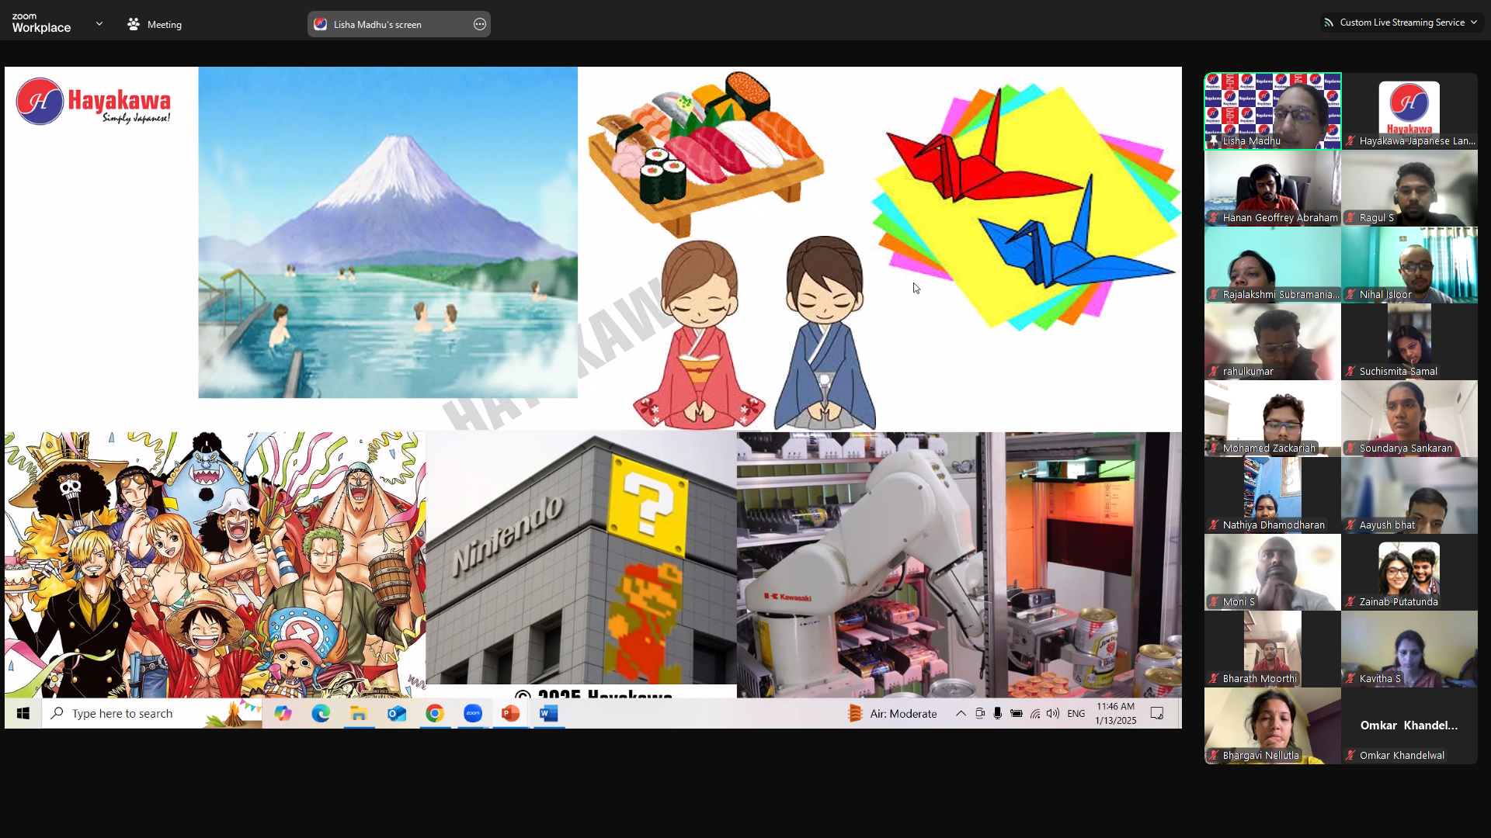This screenshot has height=838, width=1491.
Task: Open Copilot from the shared taskbar
Action: pyautogui.click(x=283, y=713)
